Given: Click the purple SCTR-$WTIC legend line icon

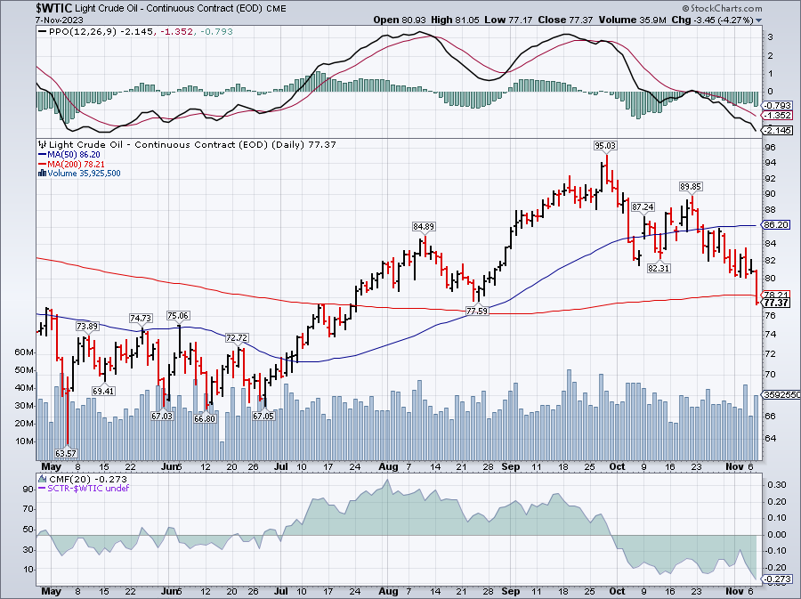Looking at the screenshot, I should [40, 489].
